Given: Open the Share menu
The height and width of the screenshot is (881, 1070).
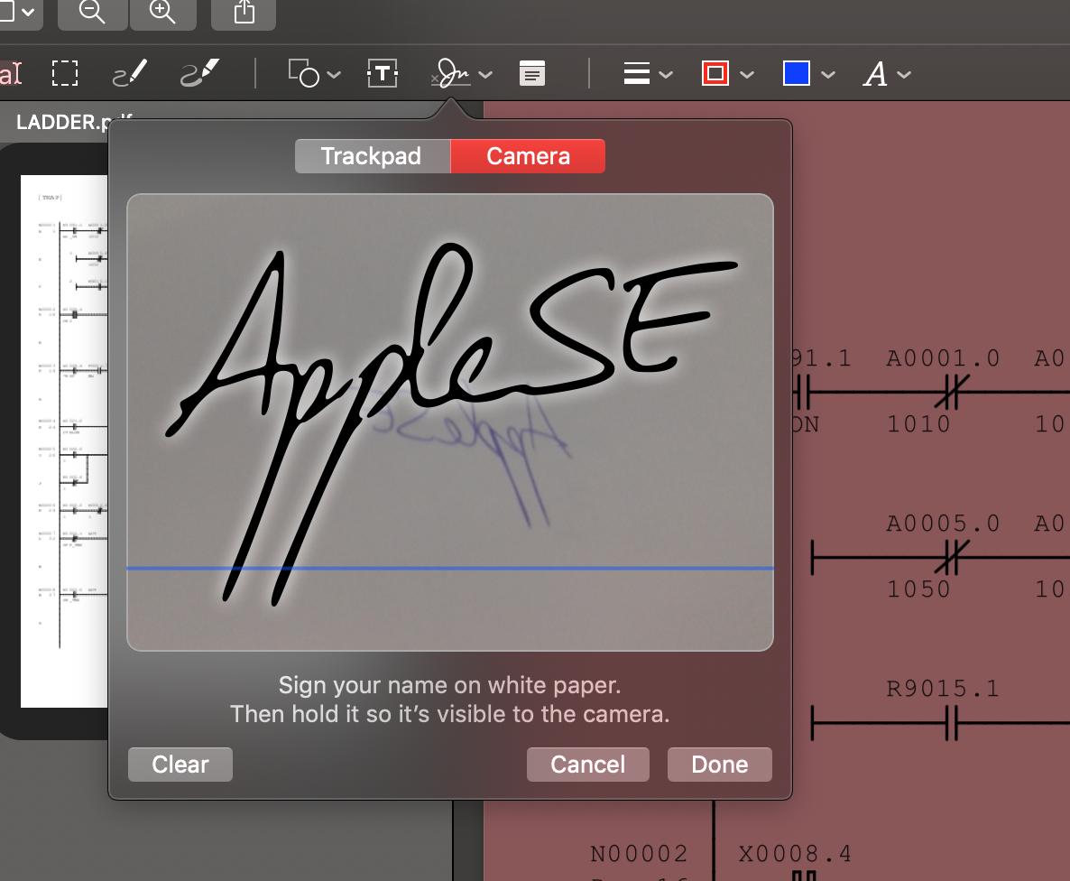Looking at the screenshot, I should click(243, 13).
